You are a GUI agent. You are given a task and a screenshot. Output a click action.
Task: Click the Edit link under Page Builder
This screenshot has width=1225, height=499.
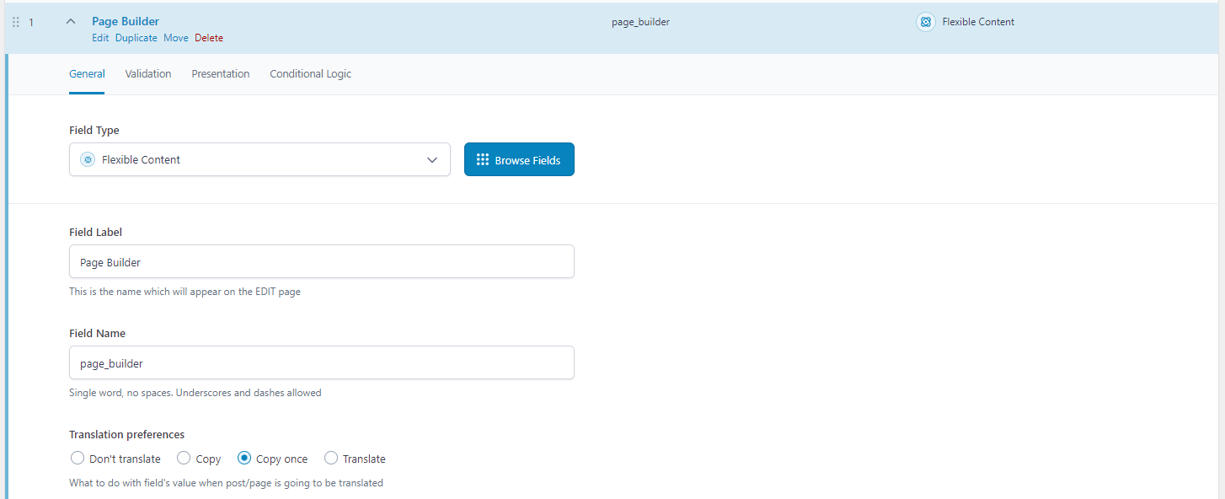(100, 38)
